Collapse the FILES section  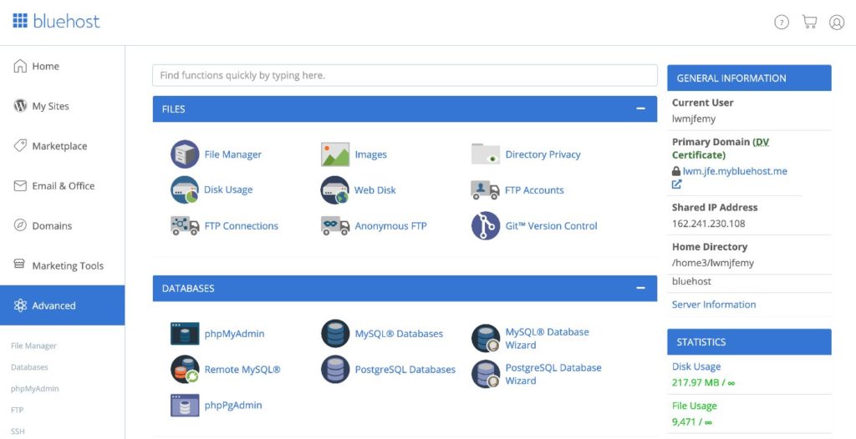tap(641, 108)
